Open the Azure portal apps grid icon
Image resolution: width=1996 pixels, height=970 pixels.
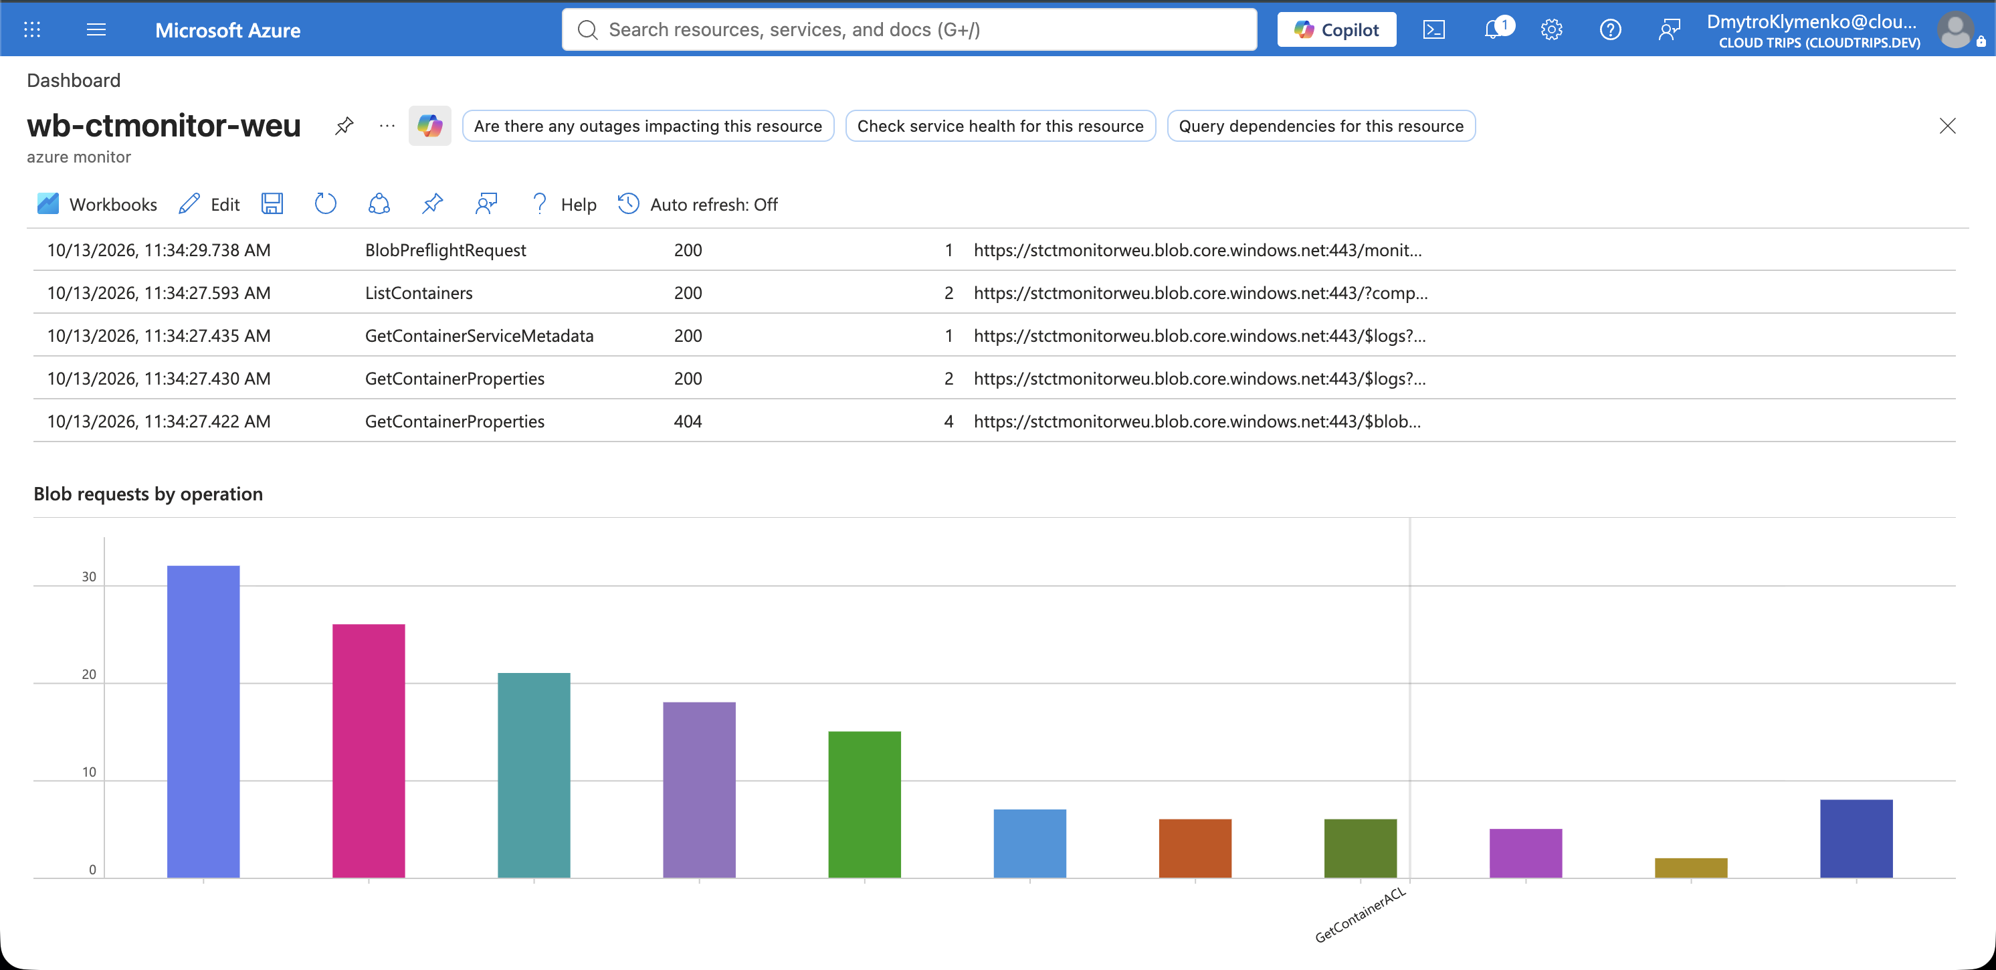(x=31, y=29)
